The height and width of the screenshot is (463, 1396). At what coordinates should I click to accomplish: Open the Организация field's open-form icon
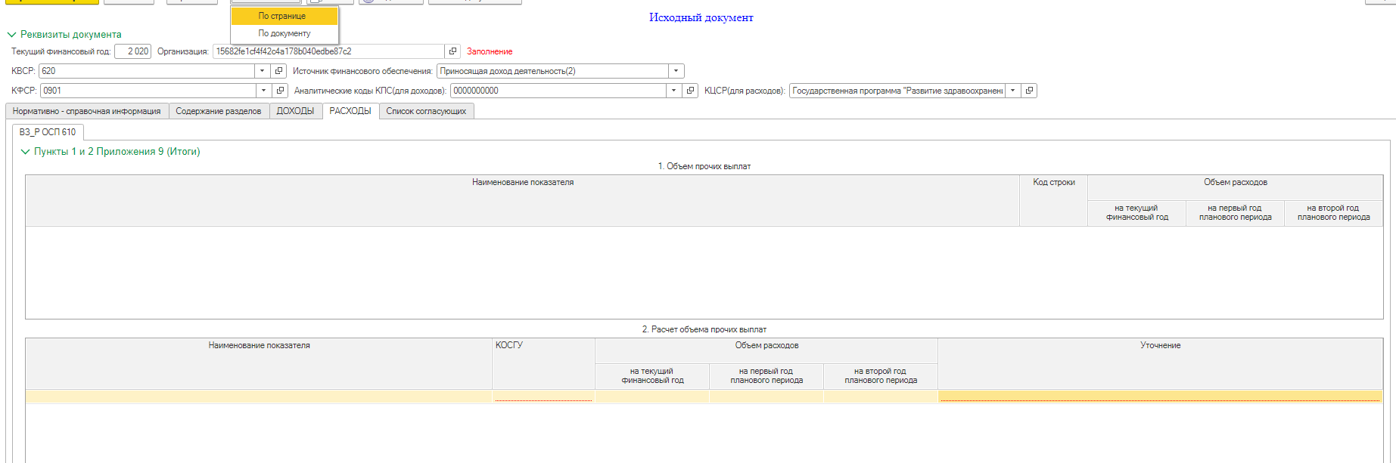(452, 51)
